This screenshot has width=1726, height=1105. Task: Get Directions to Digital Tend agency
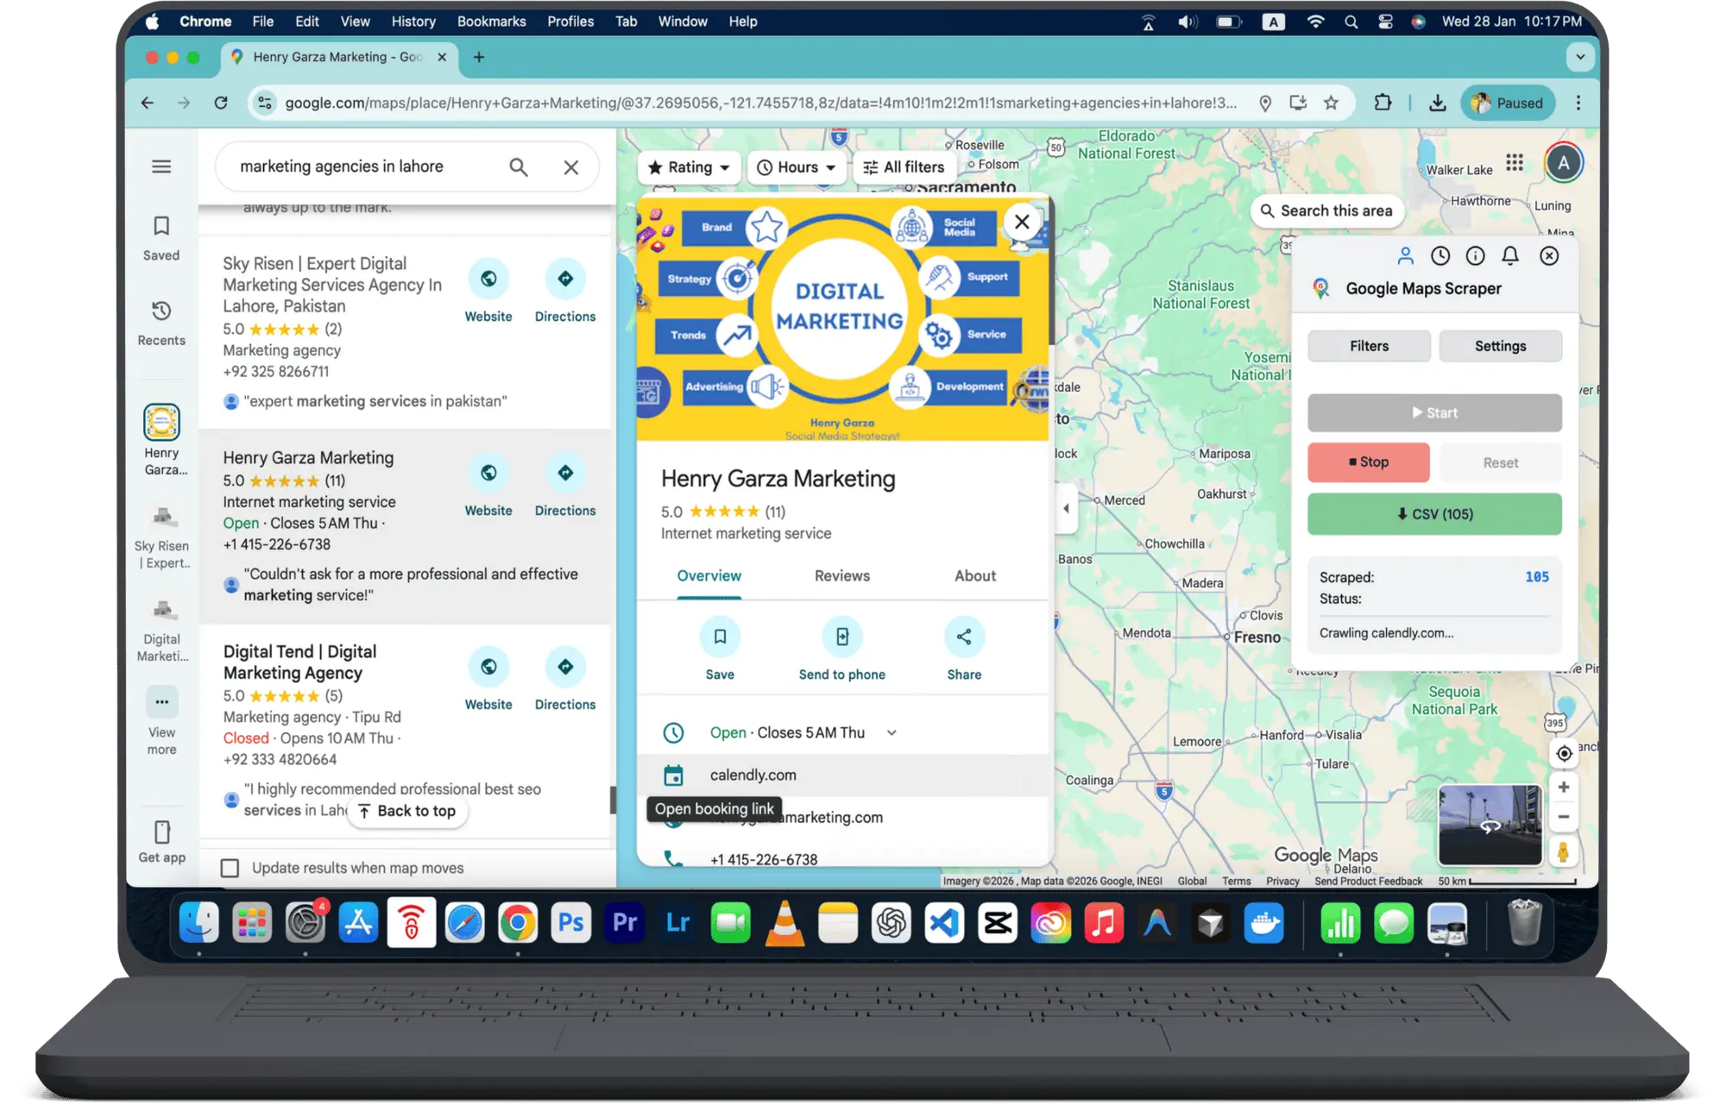coord(565,680)
